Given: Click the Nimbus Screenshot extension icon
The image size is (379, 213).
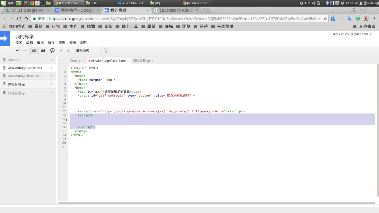Looking at the screenshot, I should point(366,19).
